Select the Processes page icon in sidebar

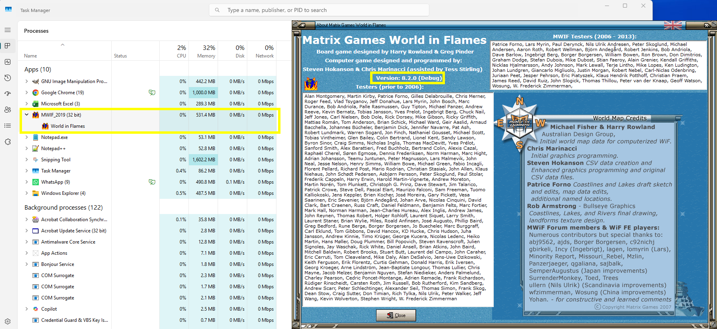tap(8, 46)
